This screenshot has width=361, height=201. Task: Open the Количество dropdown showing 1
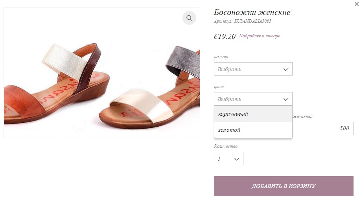pyautogui.click(x=228, y=159)
